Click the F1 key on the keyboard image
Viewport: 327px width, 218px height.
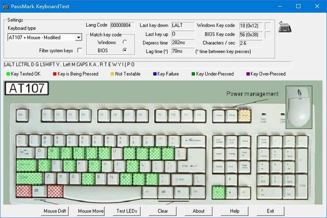tap(48, 115)
